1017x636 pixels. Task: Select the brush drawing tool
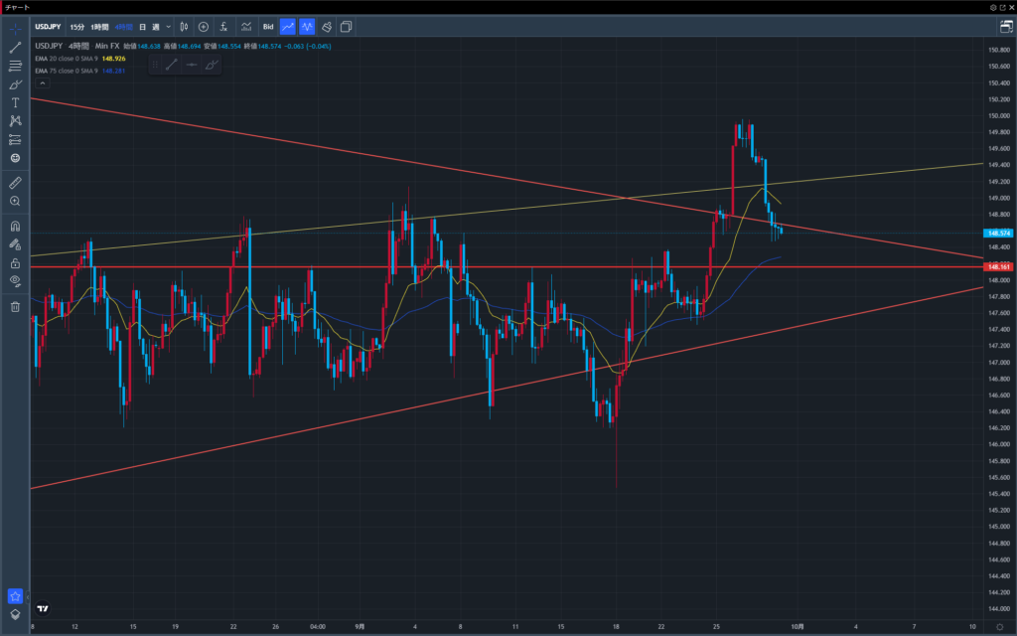[x=15, y=83]
